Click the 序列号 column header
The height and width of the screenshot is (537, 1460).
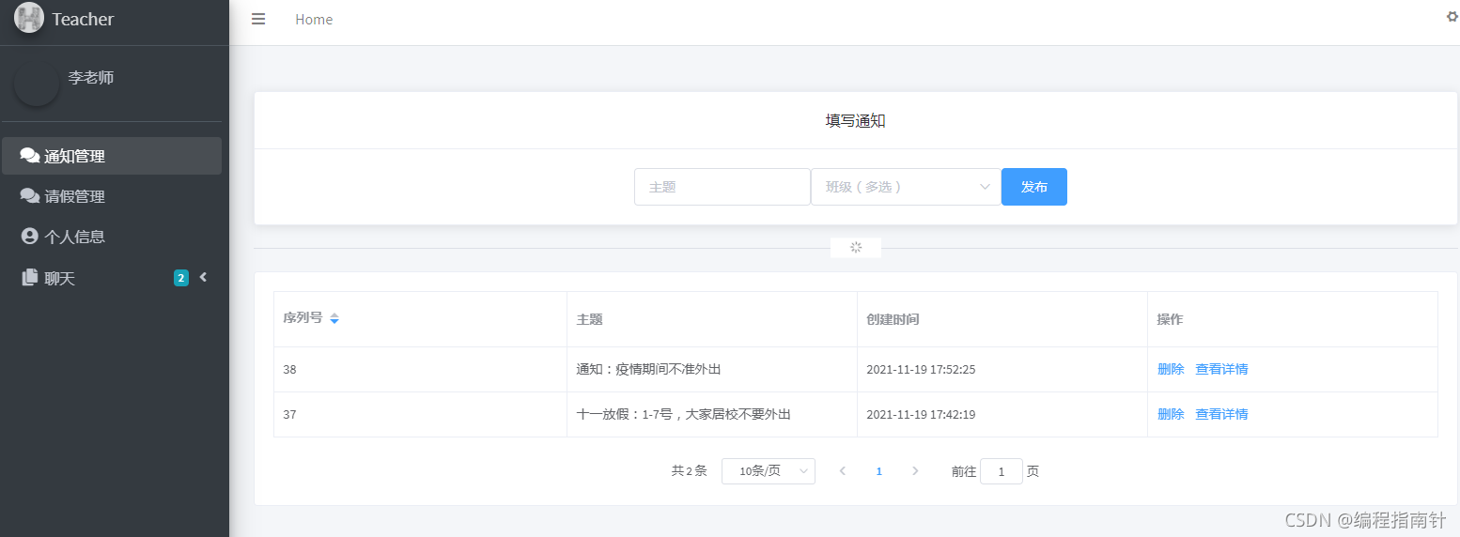tap(420, 319)
